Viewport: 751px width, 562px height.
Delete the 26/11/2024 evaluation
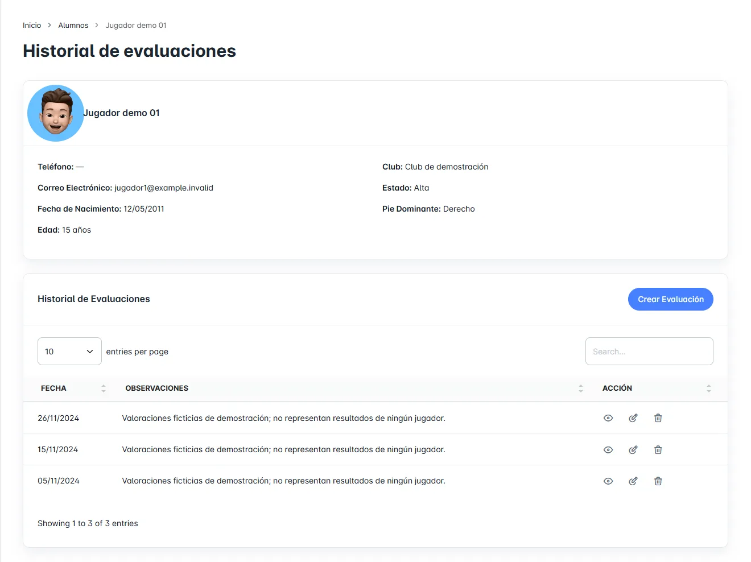(x=658, y=418)
